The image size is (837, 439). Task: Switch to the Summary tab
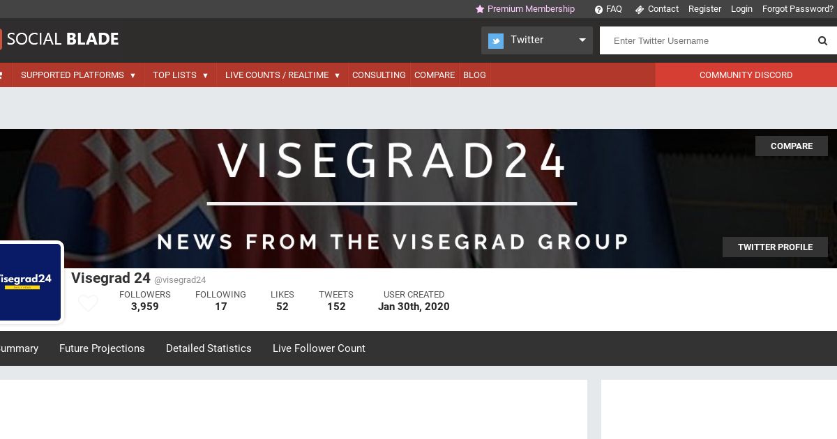coord(20,348)
